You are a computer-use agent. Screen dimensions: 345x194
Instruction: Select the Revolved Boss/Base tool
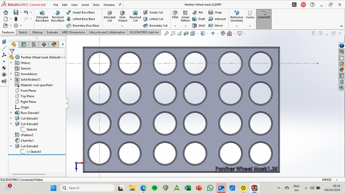coord(58,16)
